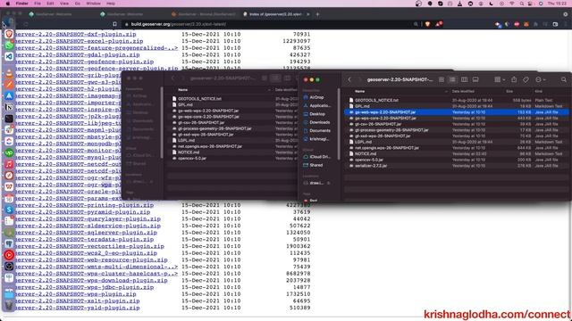Viewport: 572px width, 321px height.
Task: Open the Edit menu
Action: tap(50, 4)
